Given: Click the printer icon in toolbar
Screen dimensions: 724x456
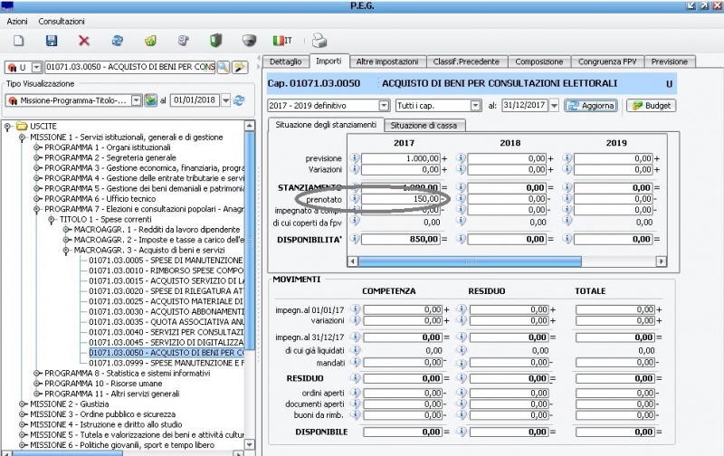Looking at the screenshot, I should (x=319, y=41).
